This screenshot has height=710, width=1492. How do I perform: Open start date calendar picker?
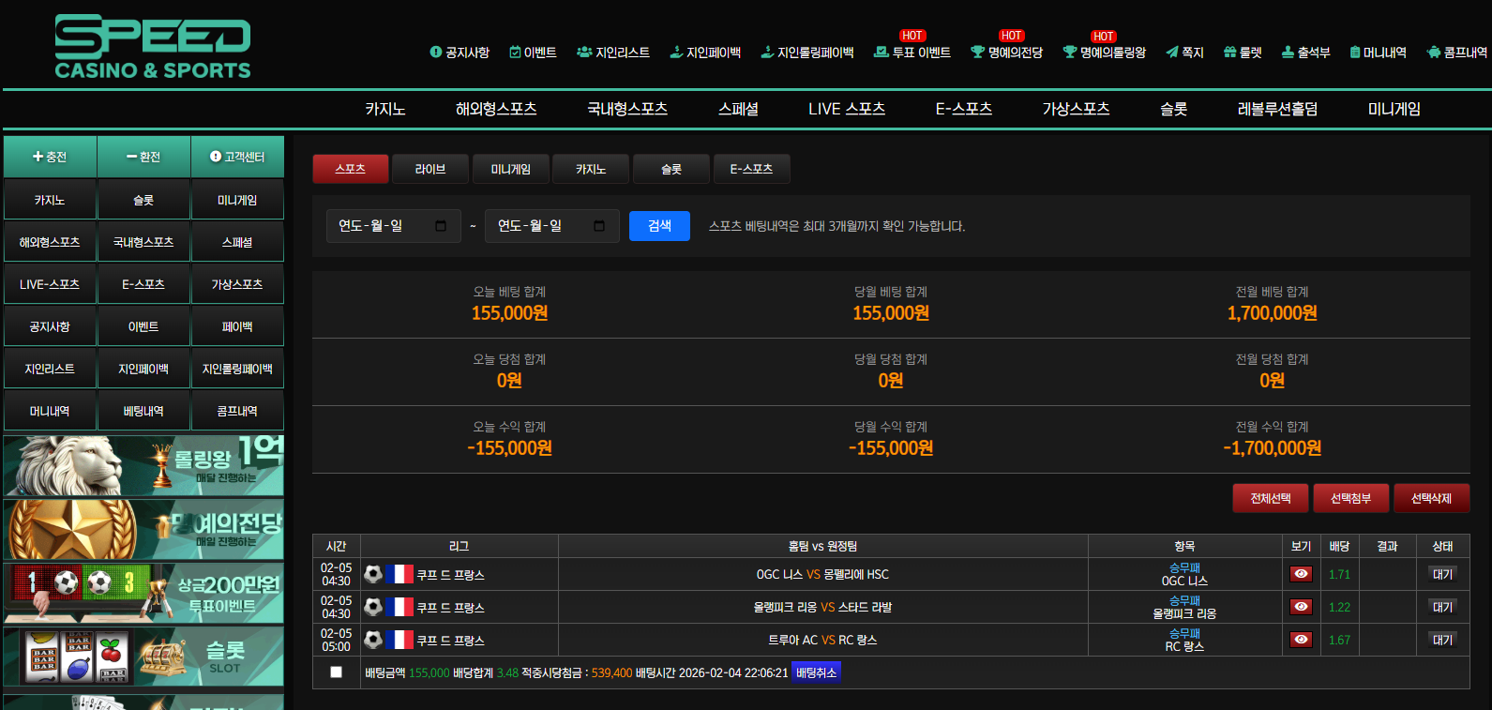click(x=441, y=226)
